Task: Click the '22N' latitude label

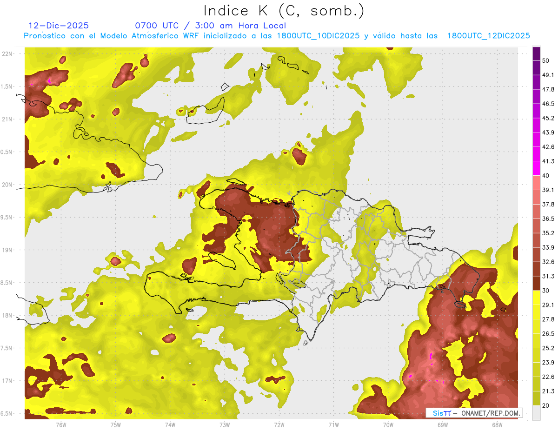Action: tap(7, 53)
